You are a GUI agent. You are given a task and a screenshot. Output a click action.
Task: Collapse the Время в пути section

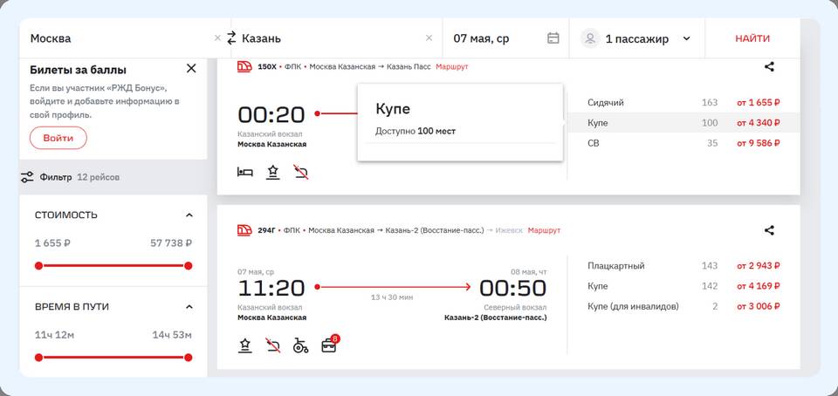click(x=189, y=307)
